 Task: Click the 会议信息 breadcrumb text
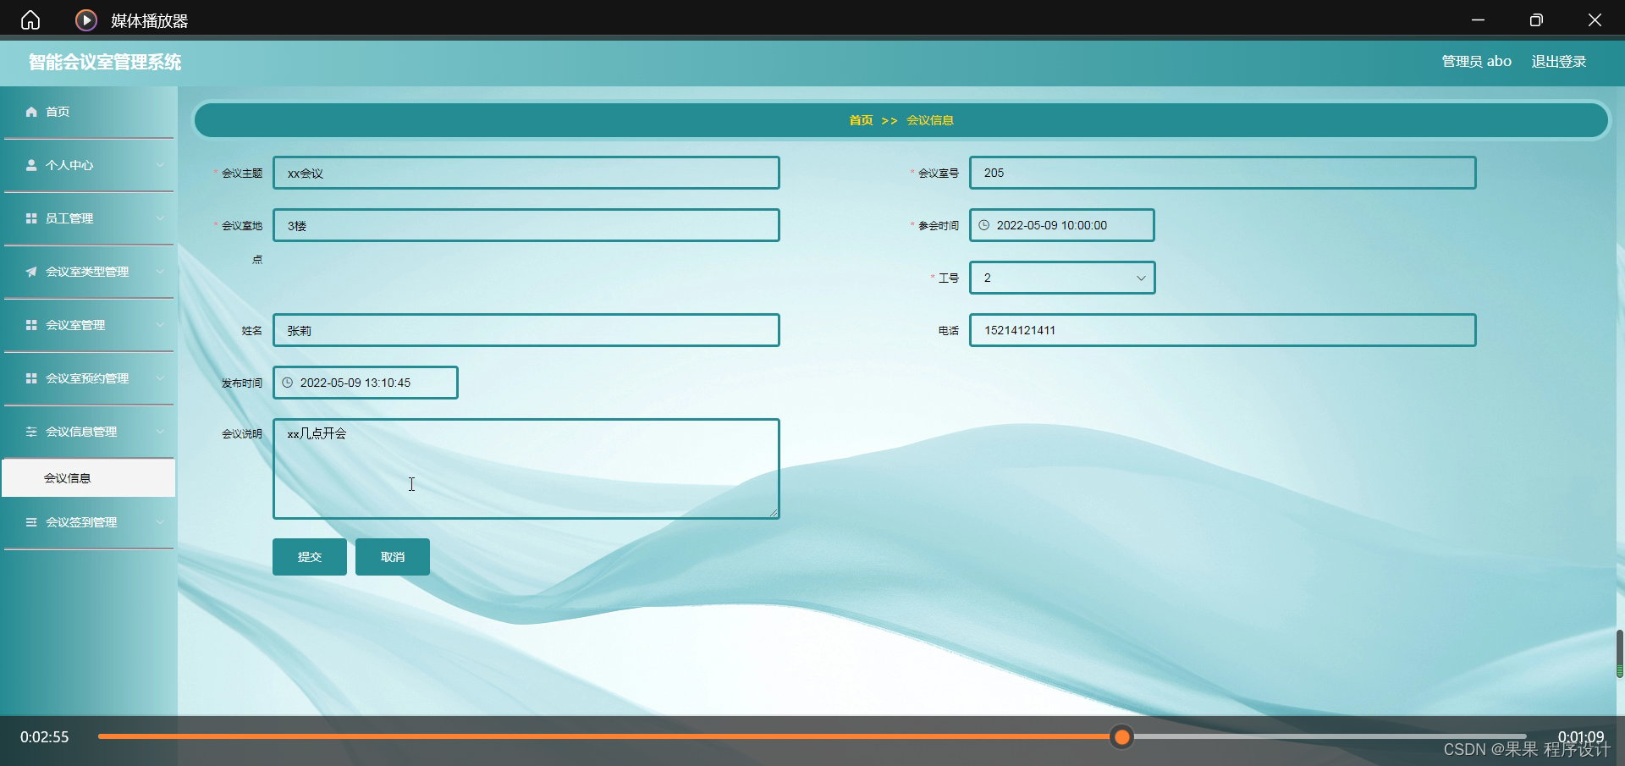[930, 120]
